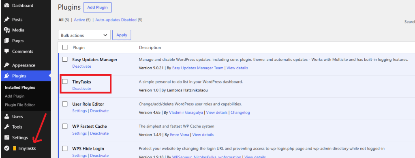
Task: Check the Easy Updates Manager checkbox
Action: [x=65, y=59]
